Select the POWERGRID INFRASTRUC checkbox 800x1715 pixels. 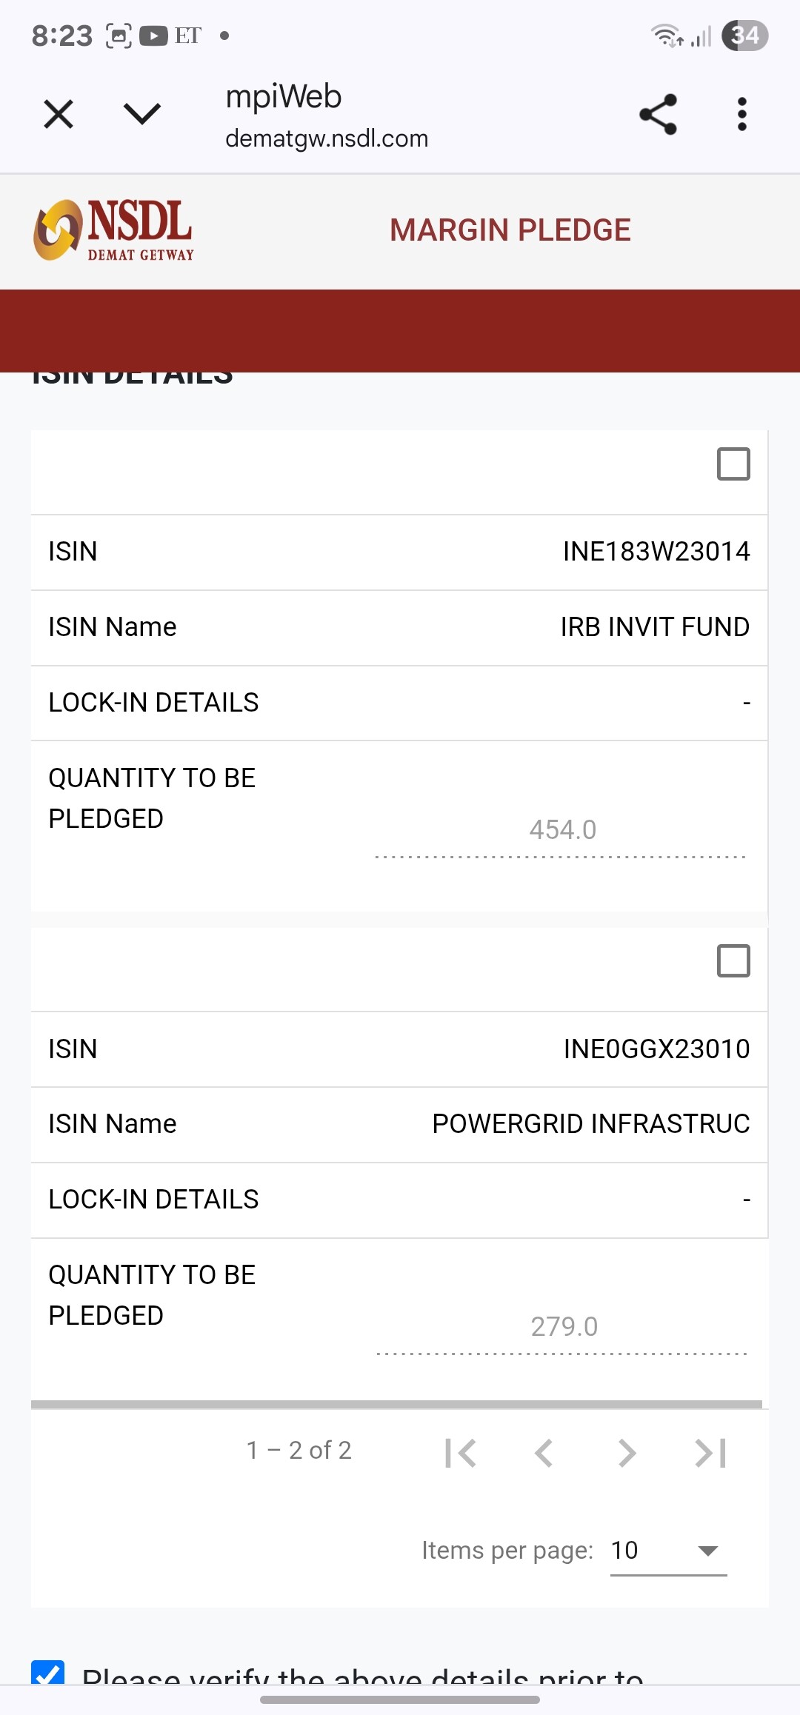[x=733, y=961]
